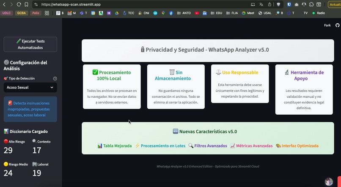The height and width of the screenshot is (187, 341).
Task: Click the Configuración del Análisis heading
Action: pos(25,66)
